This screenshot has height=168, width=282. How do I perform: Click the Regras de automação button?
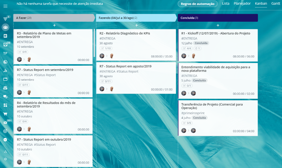click(197, 4)
